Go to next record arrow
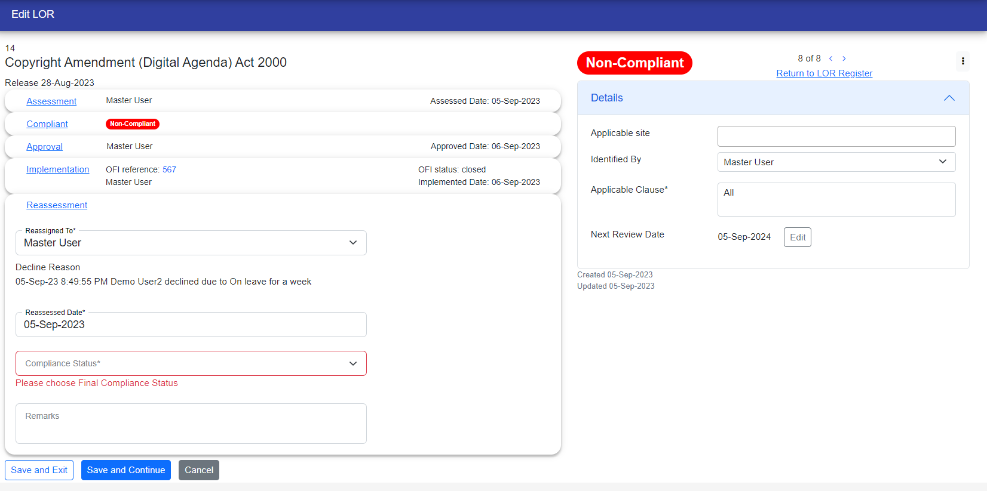The width and height of the screenshot is (987, 491). coord(844,58)
